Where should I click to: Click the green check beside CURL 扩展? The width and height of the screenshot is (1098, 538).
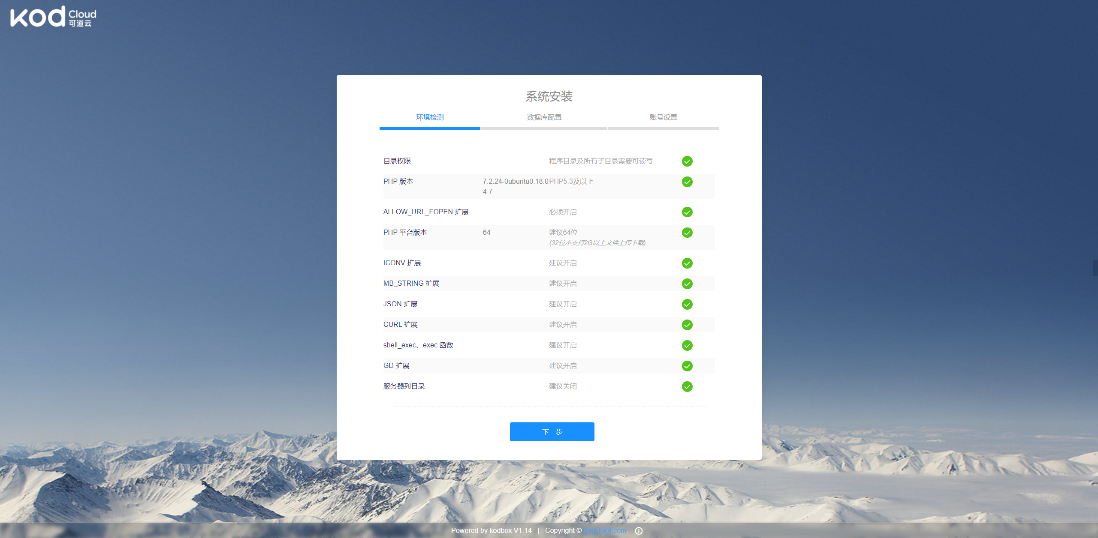pos(687,325)
